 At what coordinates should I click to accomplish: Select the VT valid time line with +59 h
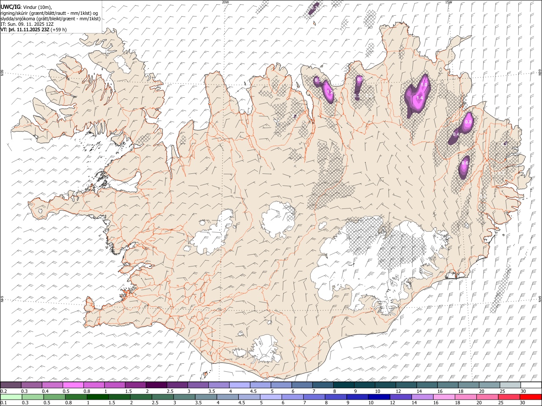tap(33, 30)
